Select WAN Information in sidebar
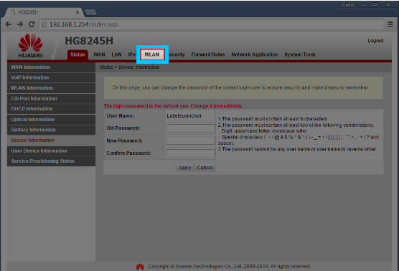Screen dimensions: 399x271 (x=51, y=67)
